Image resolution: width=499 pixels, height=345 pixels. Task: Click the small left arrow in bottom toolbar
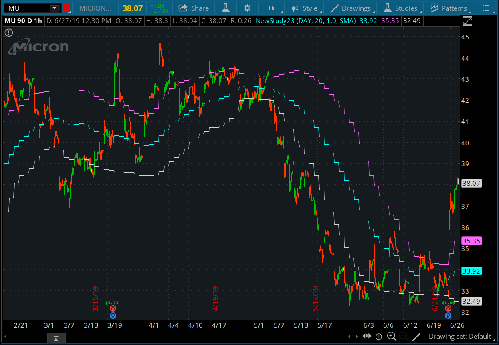[x=349, y=337]
